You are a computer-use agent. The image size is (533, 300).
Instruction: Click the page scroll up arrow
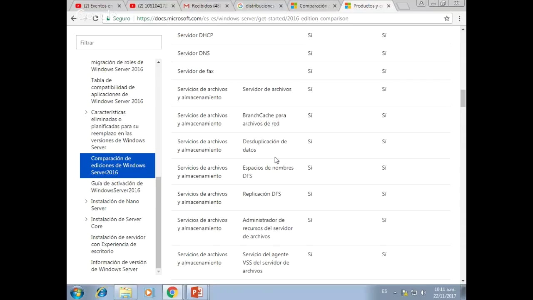coord(463,29)
